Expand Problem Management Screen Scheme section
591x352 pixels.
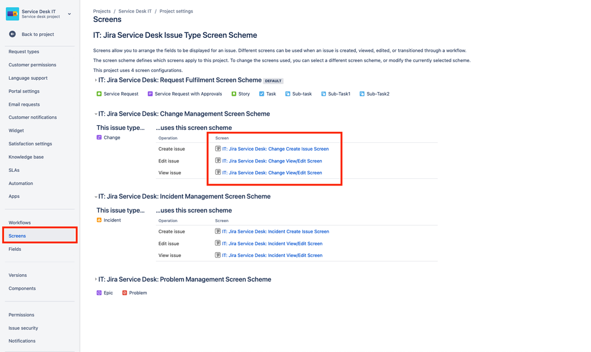(95, 279)
